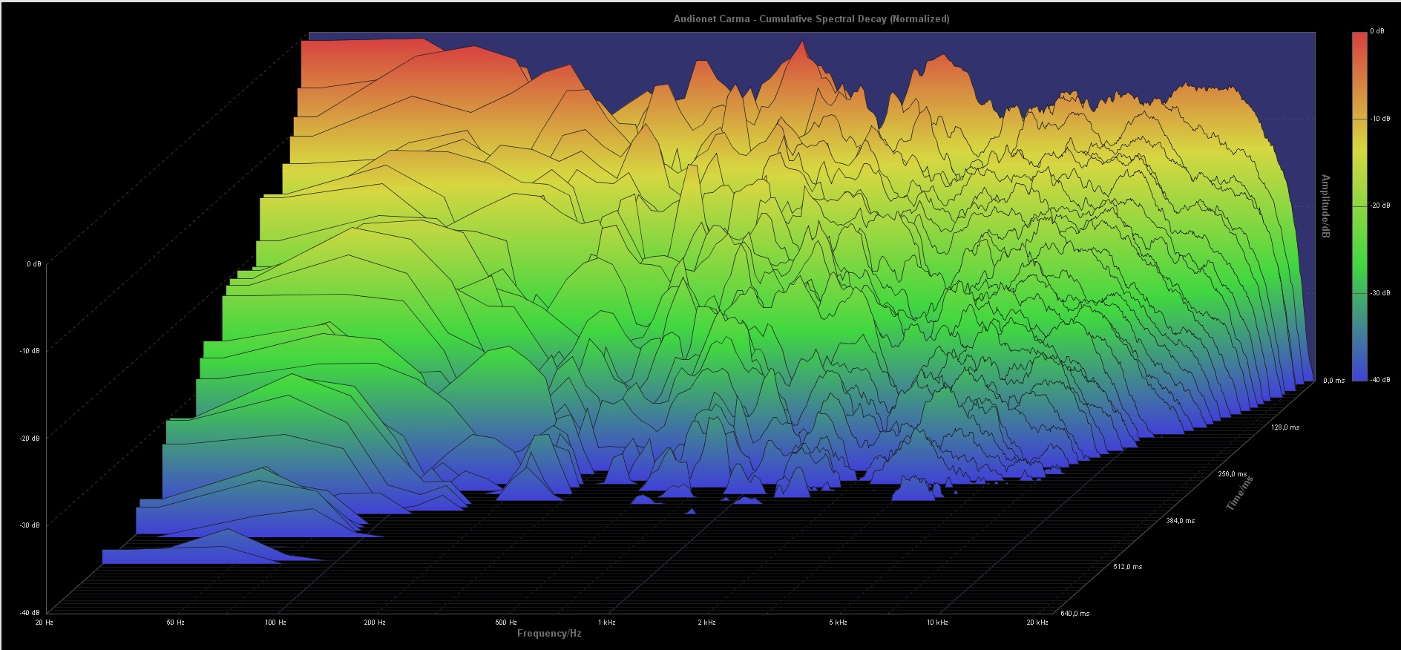This screenshot has width=1401, height=650.
Task: Click the chart title Cumulative Spectral Decay
Action: [811, 19]
